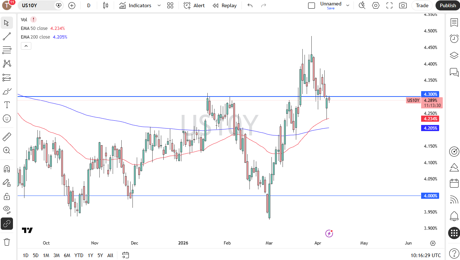This screenshot has width=460, height=260.
Task: Click the Vol indicator warning icon
Action: tap(33, 20)
